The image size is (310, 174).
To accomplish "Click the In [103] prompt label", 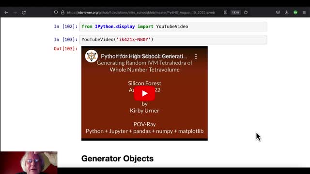I will [x=66, y=40].
